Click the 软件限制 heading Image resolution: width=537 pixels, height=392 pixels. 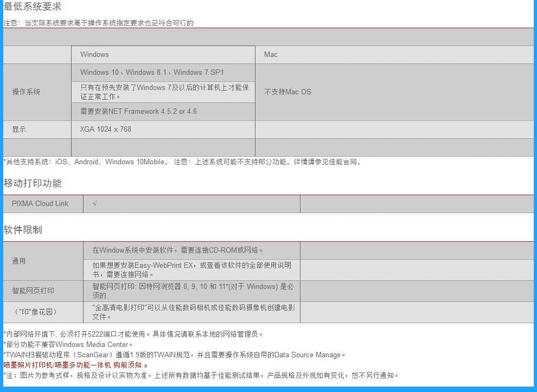point(23,230)
